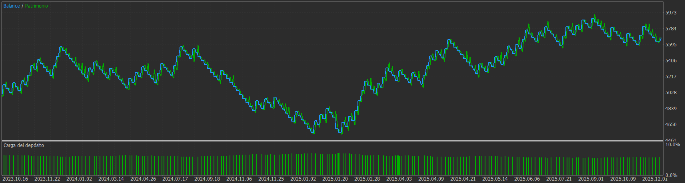This screenshot has width=685, height=183.
Task: Click the 5973 value on price axis
Action: pos(671,13)
